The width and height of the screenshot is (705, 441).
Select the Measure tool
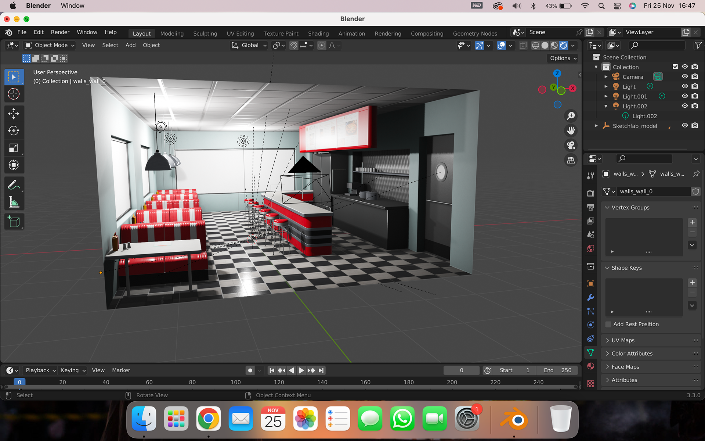click(14, 202)
